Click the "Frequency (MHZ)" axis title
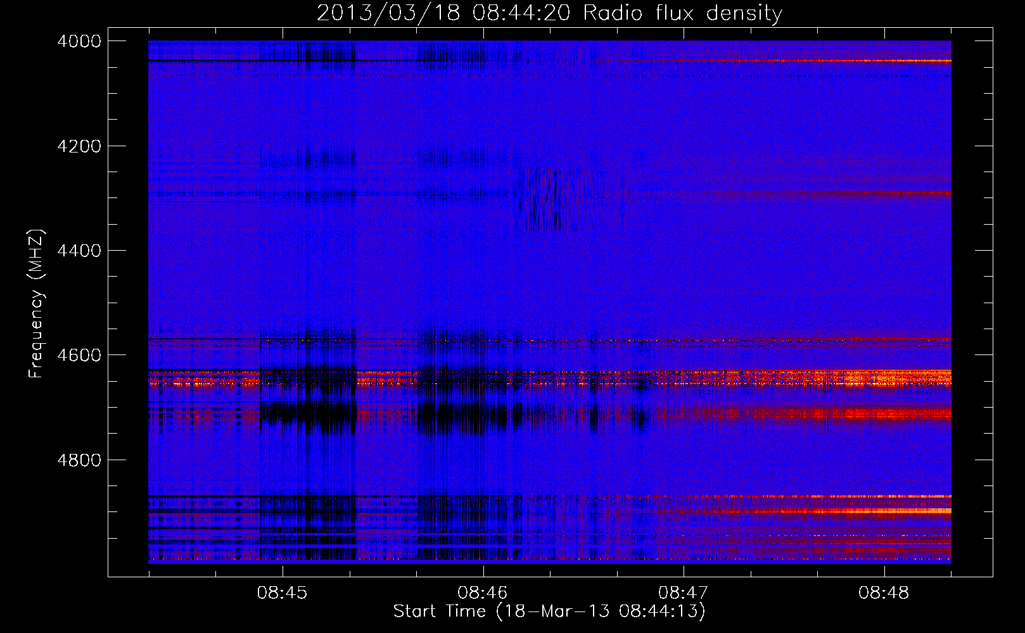 [36, 304]
